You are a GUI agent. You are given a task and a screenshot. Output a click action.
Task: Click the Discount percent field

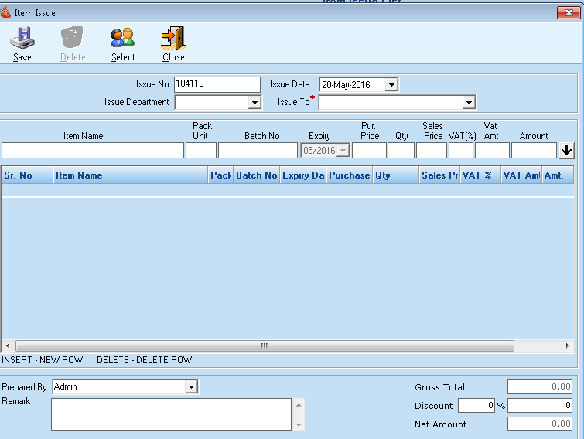pyautogui.click(x=476, y=406)
